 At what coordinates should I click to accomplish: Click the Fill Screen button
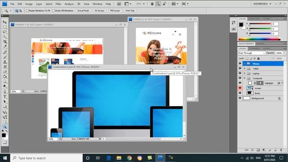115,11
